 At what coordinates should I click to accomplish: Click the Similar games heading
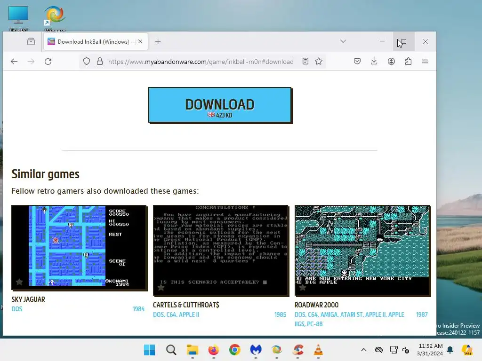[46, 174]
